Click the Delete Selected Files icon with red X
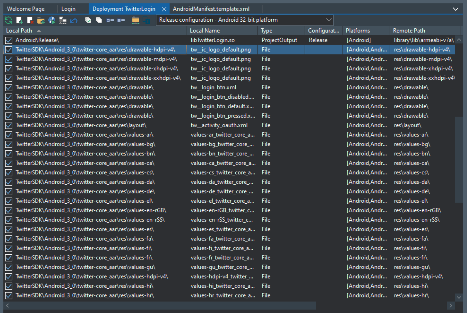 point(30,20)
